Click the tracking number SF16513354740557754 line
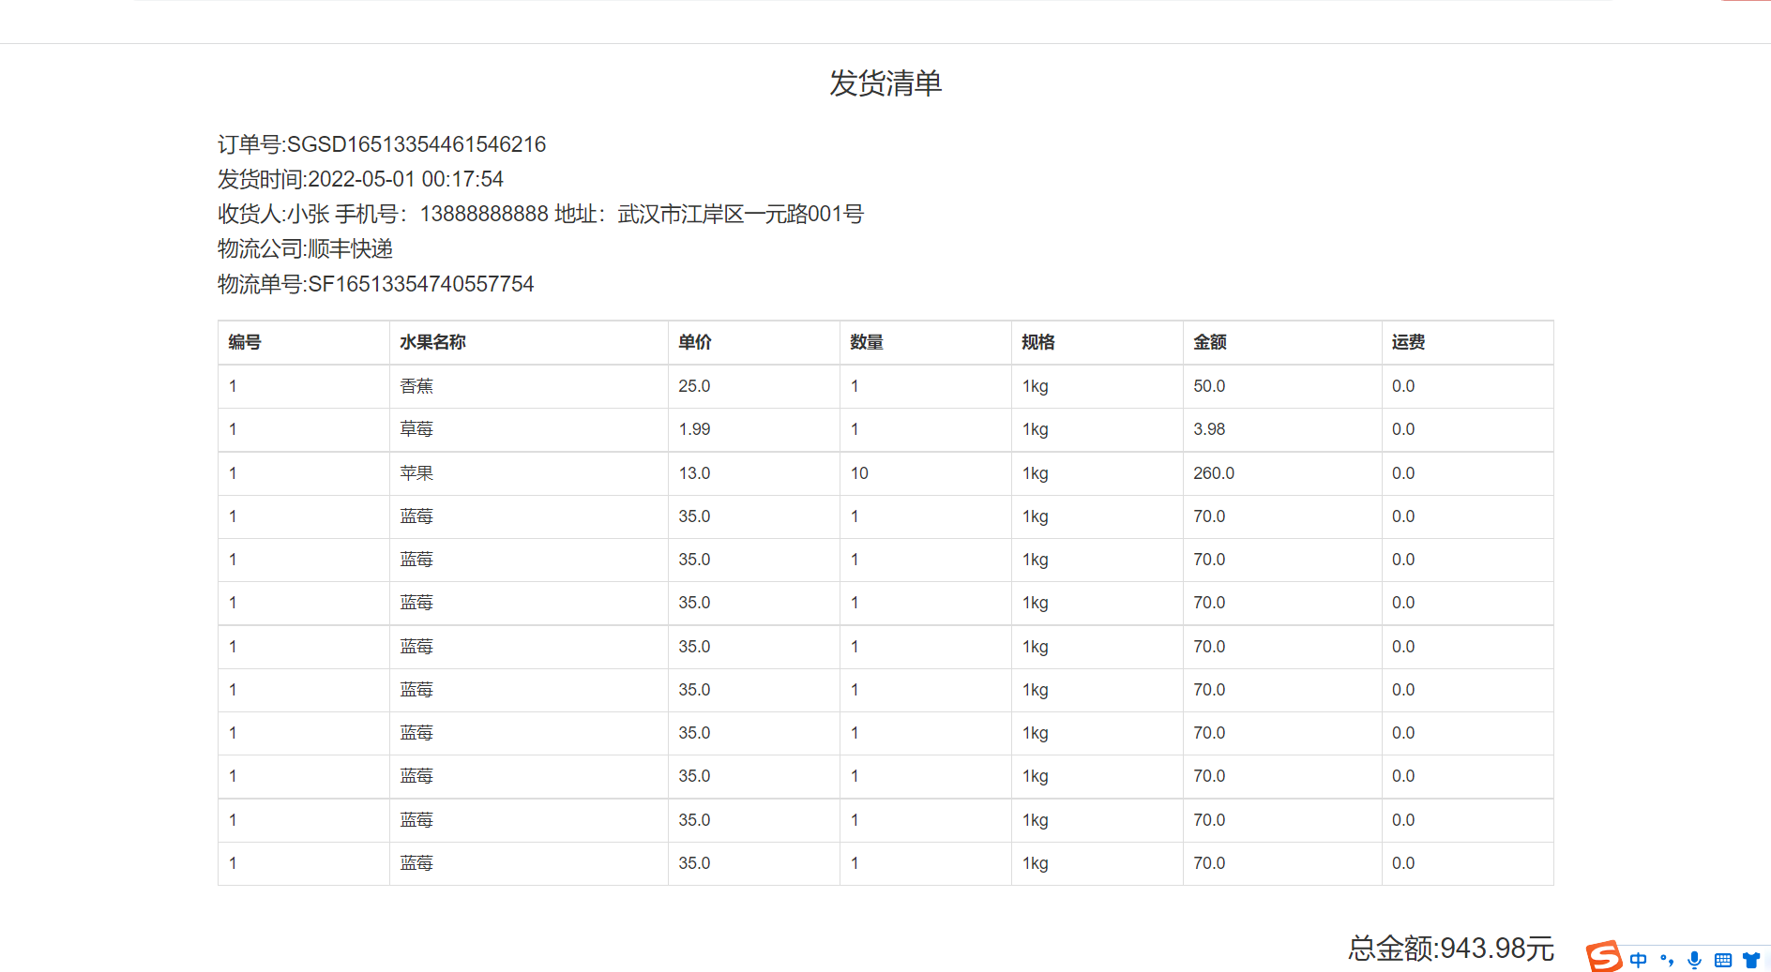Image resolution: width=1771 pixels, height=972 pixels. point(376,284)
